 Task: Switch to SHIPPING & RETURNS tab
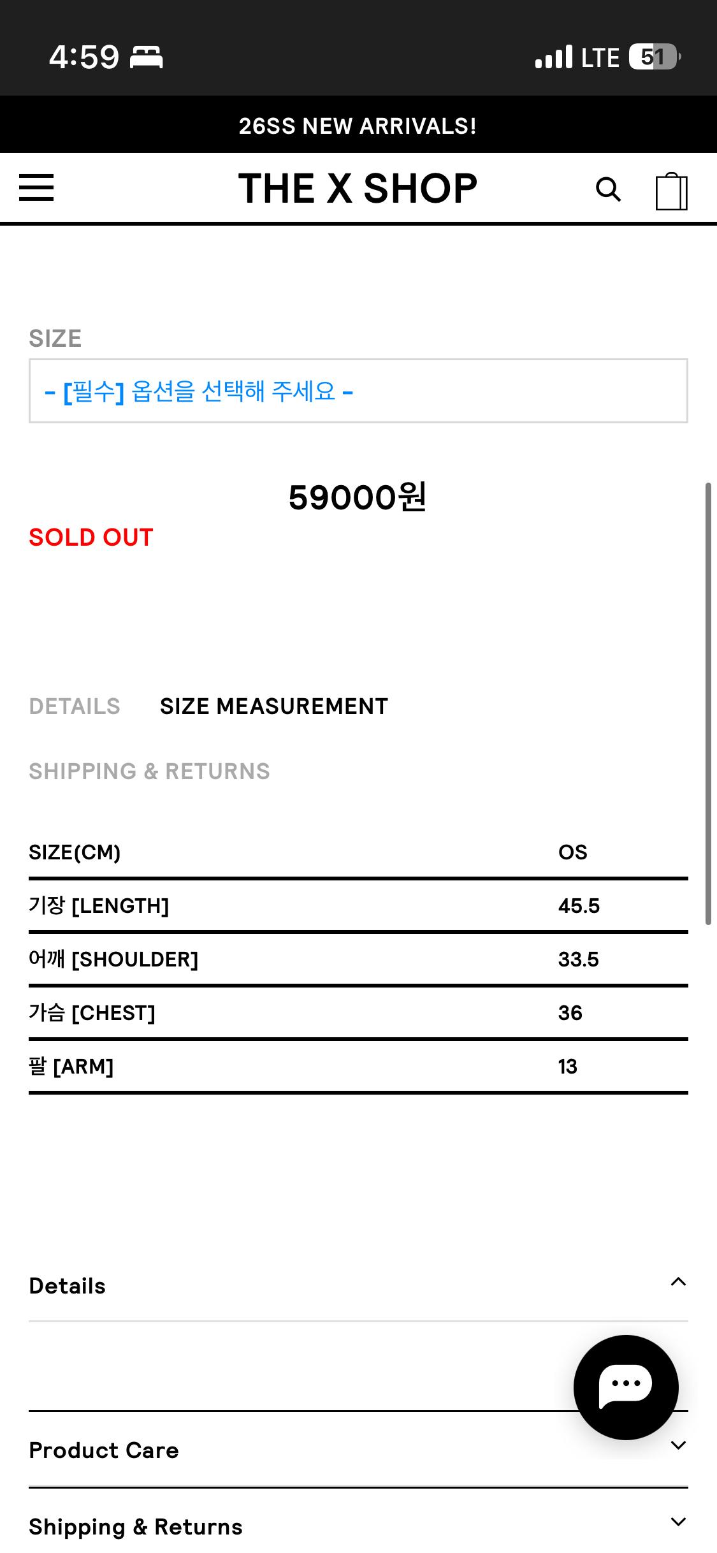coord(150,771)
